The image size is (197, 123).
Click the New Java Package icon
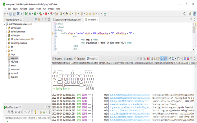57,14
